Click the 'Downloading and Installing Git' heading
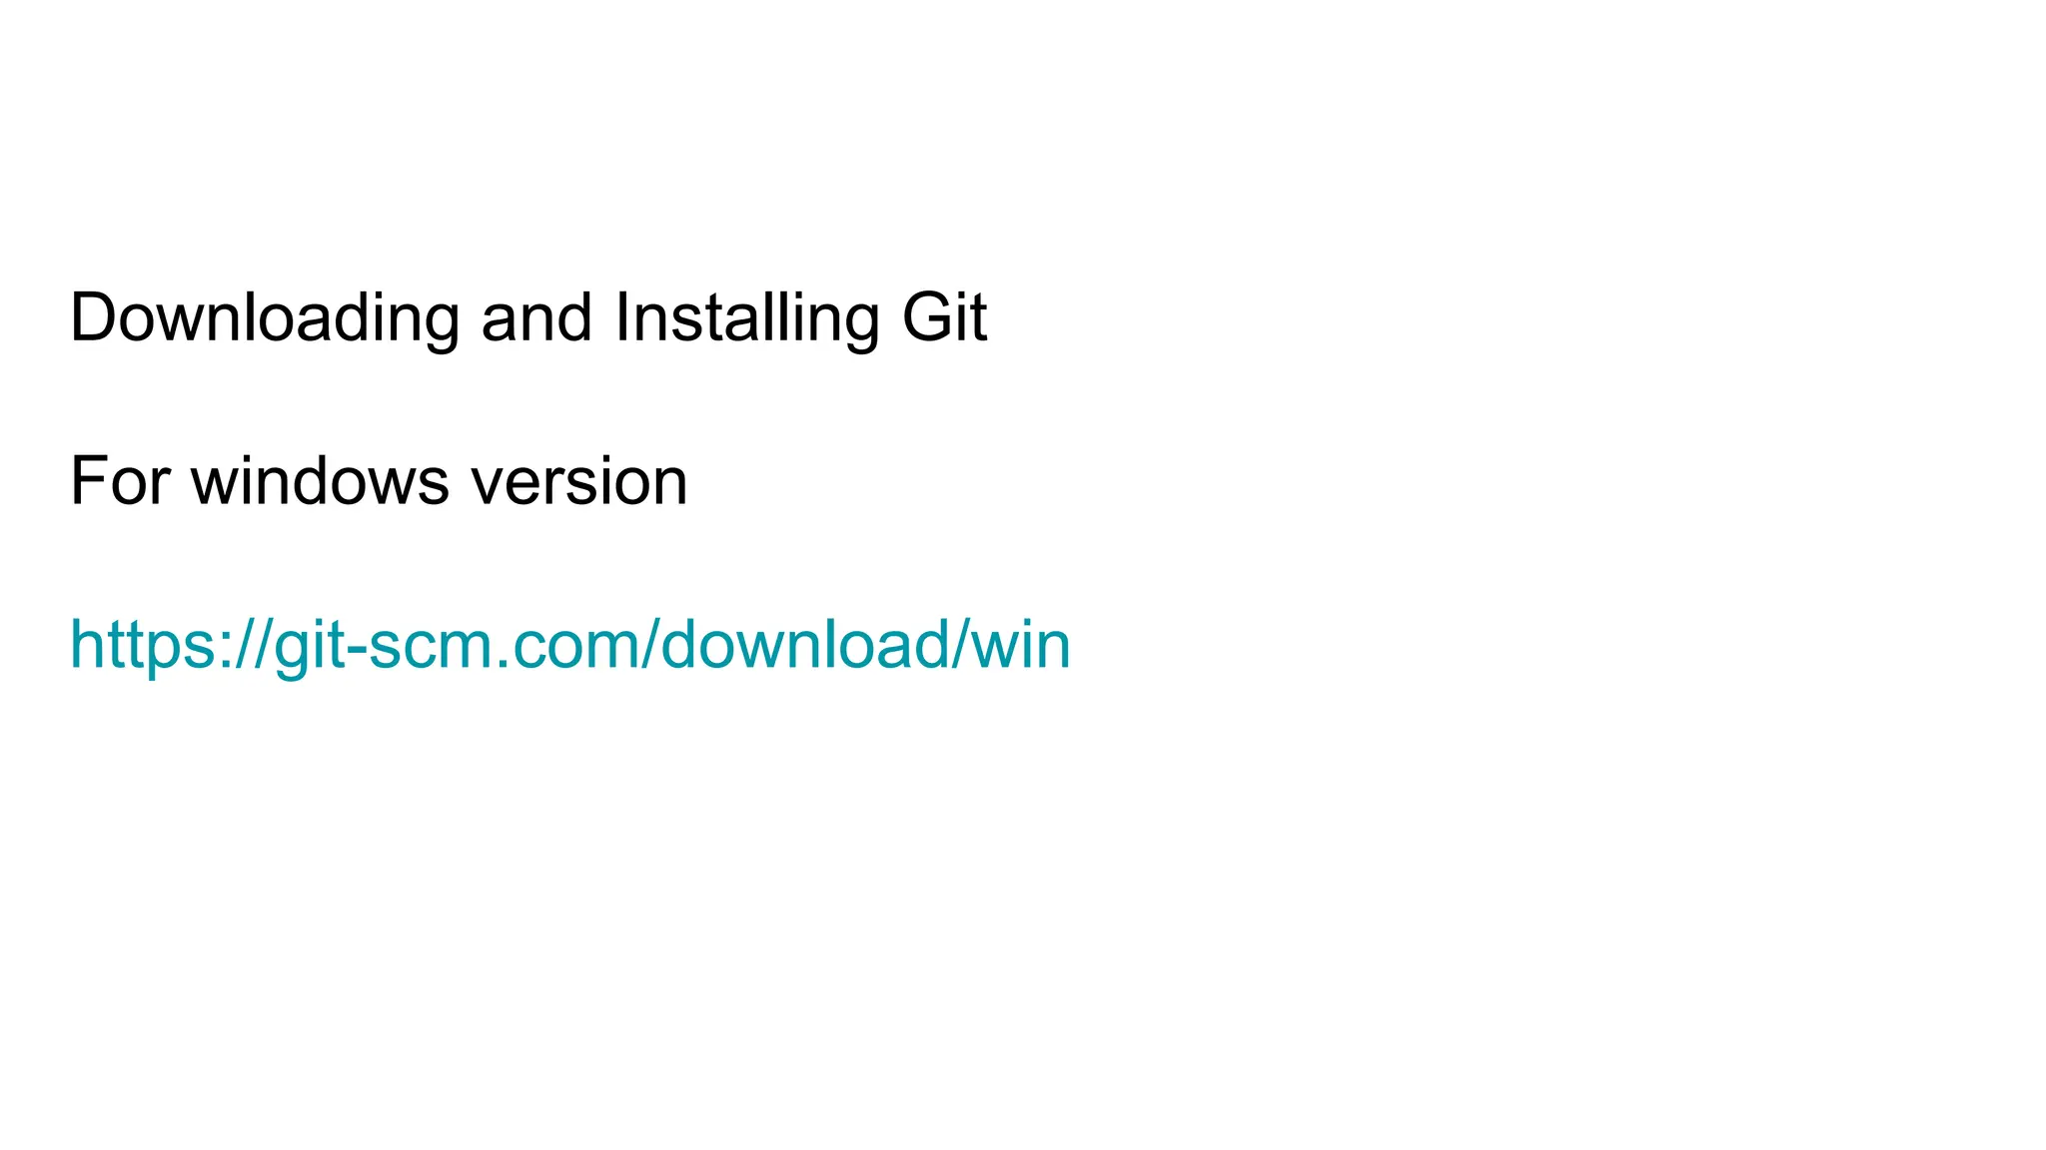This screenshot has height=1150, width=2046. [x=528, y=319]
